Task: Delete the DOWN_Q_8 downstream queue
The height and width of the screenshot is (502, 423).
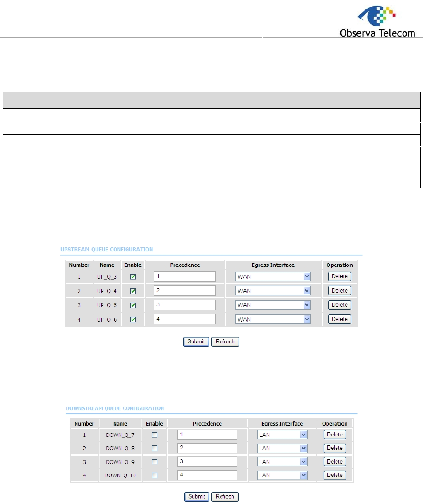Action: tap(335, 448)
